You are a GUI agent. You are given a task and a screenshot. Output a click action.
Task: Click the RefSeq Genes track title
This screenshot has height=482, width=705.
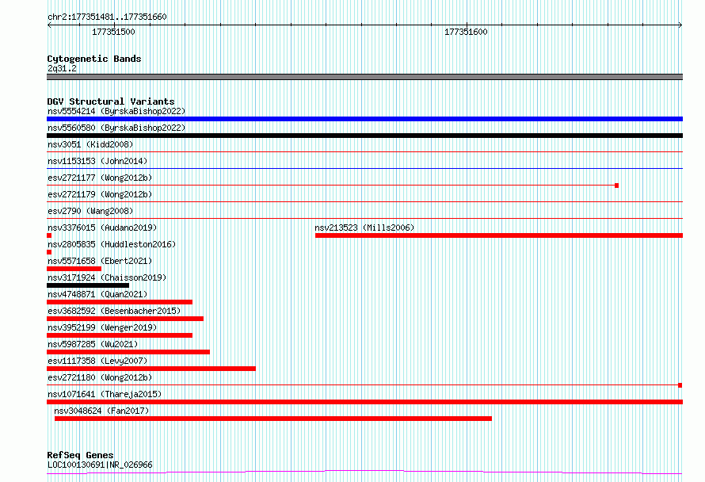[80, 455]
